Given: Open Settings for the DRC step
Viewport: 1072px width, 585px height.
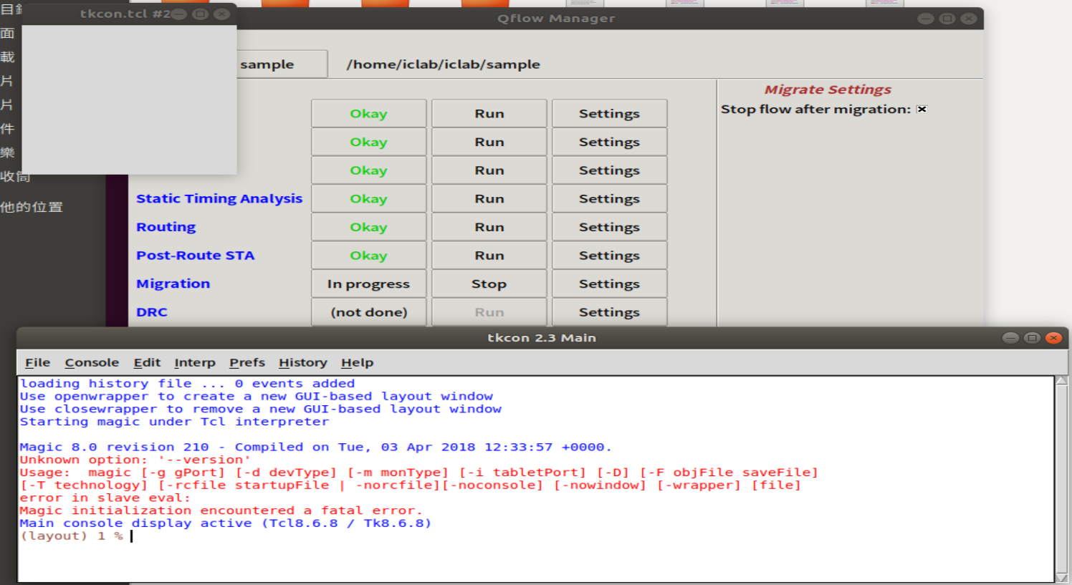Looking at the screenshot, I should (x=608, y=312).
